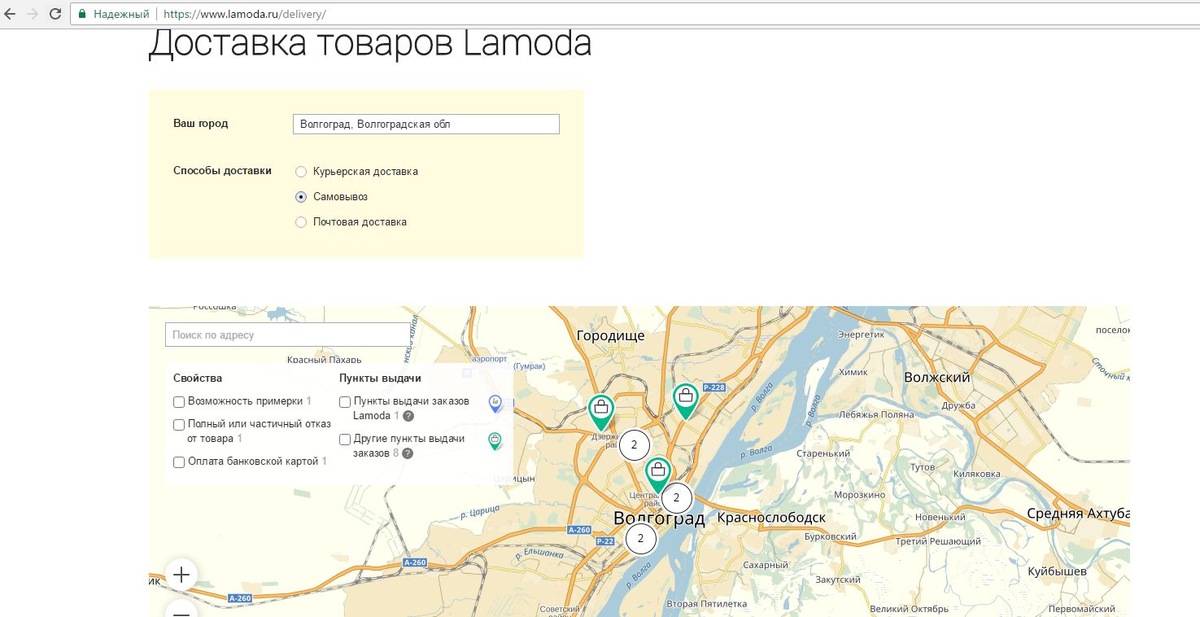The image size is (1200, 617).
Task: Select the Почтовая доставка delivery option
Action: (x=301, y=222)
